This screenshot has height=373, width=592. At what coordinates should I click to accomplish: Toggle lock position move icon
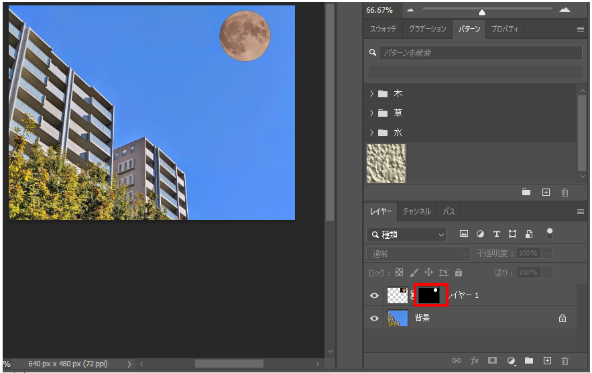[428, 272]
